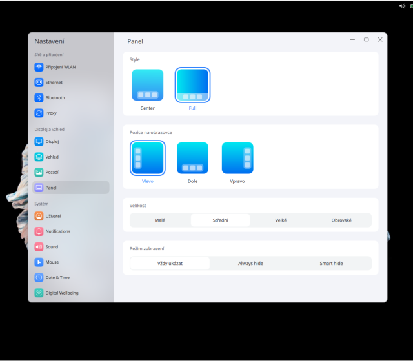
Task: Click the Uživatel account icon
Action: point(39,216)
